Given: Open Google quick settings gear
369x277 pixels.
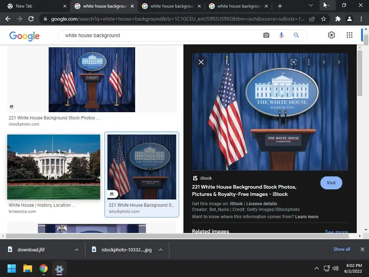Looking at the screenshot, I should pos(332,35).
